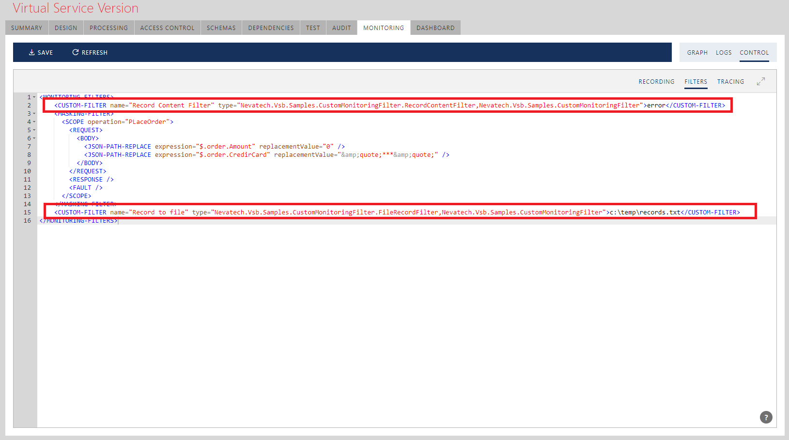The height and width of the screenshot is (440, 789).
Task: Open the help question mark button
Action: 766,417
